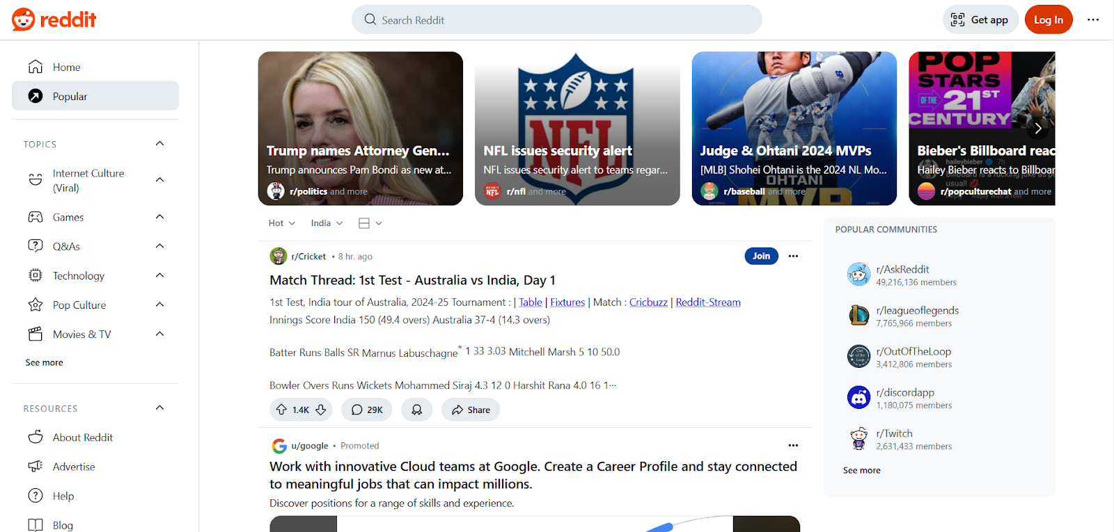Collapse the TOPICS section
The height and width of the screenshot is (532, 1114).
click(x=160, y=144)
